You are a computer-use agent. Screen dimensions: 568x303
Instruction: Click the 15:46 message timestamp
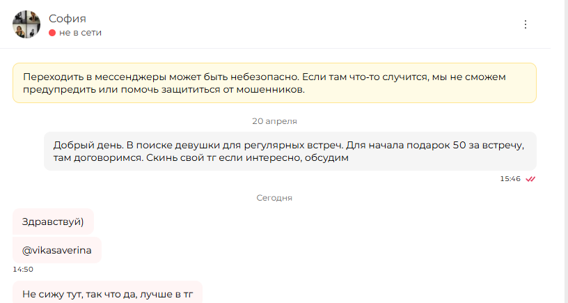[x=510, y=179]
